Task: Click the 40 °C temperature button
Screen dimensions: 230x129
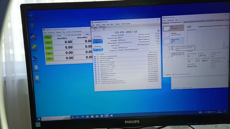Action: (98, 50)
